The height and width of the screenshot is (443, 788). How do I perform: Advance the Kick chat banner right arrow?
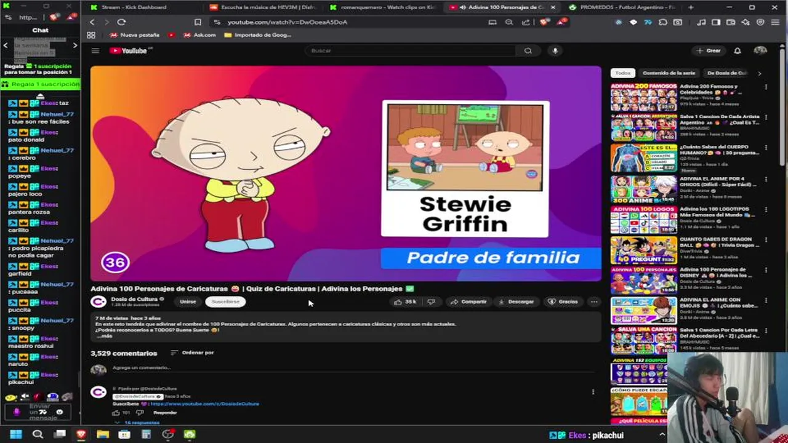(x=75, y=45)
